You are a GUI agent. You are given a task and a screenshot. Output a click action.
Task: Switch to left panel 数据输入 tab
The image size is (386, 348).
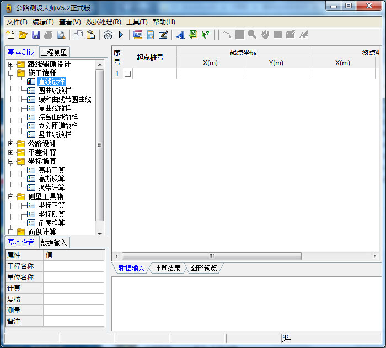(54, 243)
